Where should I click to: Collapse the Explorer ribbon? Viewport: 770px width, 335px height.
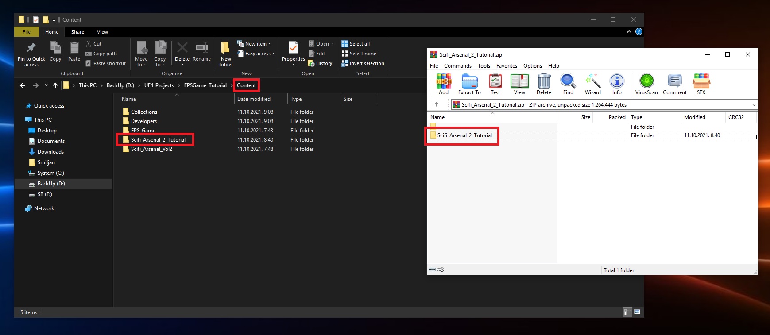[x=629, y=31]
